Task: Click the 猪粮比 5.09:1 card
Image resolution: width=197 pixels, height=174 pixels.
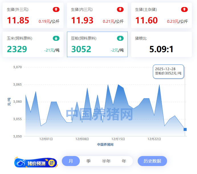Action: point(161,44)
